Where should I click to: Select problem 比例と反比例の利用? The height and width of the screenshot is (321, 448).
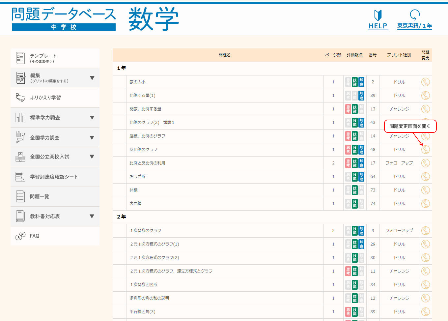point(147,163)
